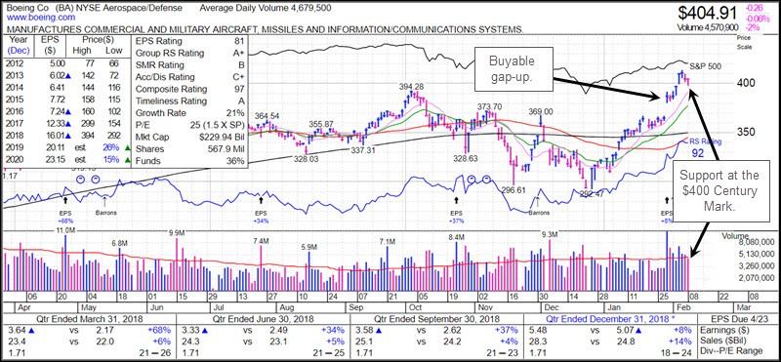Click the Div--P/E Range row label
The width and height of the screenshot is (781, 362).
[730, 352]
